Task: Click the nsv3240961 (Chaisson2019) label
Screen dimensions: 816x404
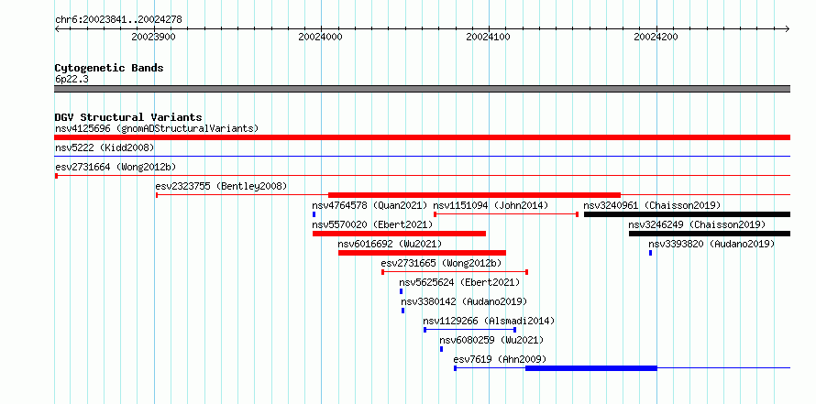Action: pos(652,205)
